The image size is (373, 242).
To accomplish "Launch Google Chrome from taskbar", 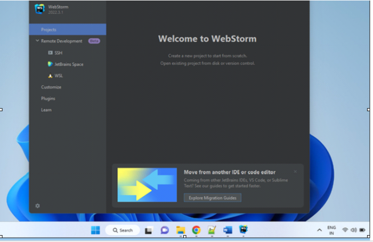I will click(196, 230).
